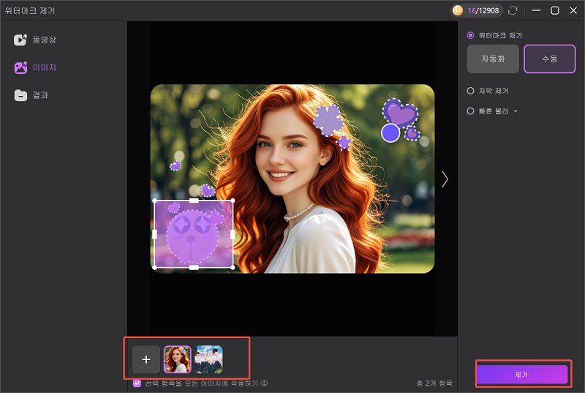Click the 이미지 image icon in sidebar
This screenshot has height=393, width=585.
[x=20, y=67]
